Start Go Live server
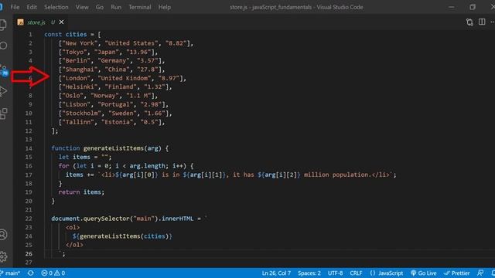This screenshot has width=495, height=278. pos(424,273)
